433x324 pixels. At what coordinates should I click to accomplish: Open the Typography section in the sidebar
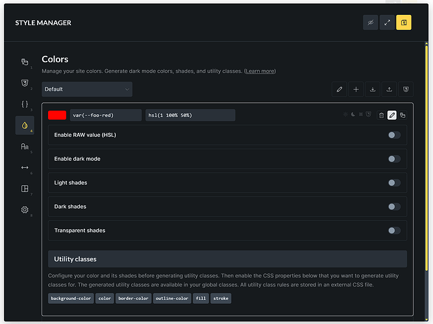click(25, 147)
